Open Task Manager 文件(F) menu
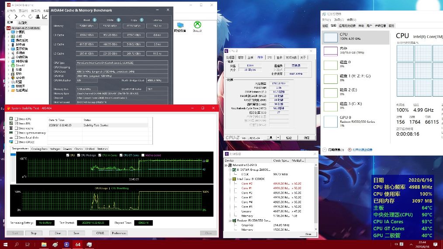This screenshot has height=249, width=443. pyautogui.click(x=326, y=20)
